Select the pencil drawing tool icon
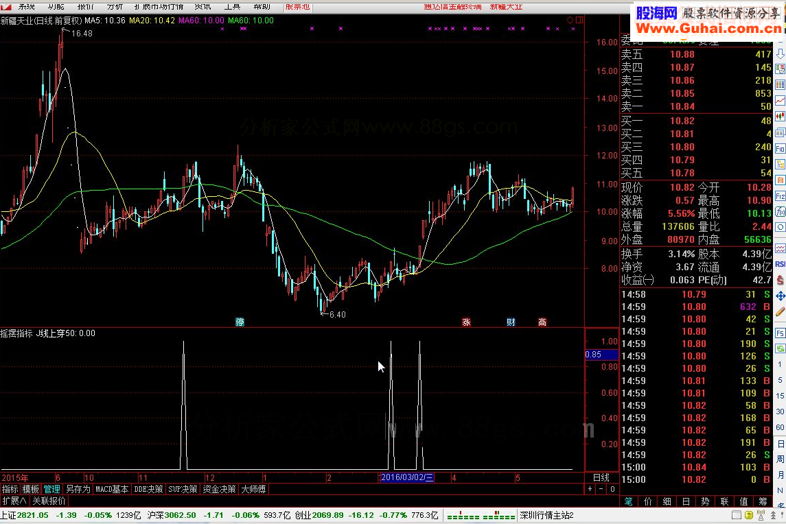Image resolution: width=786 pixels, height=524 pixels. click(x=781, y=312)
